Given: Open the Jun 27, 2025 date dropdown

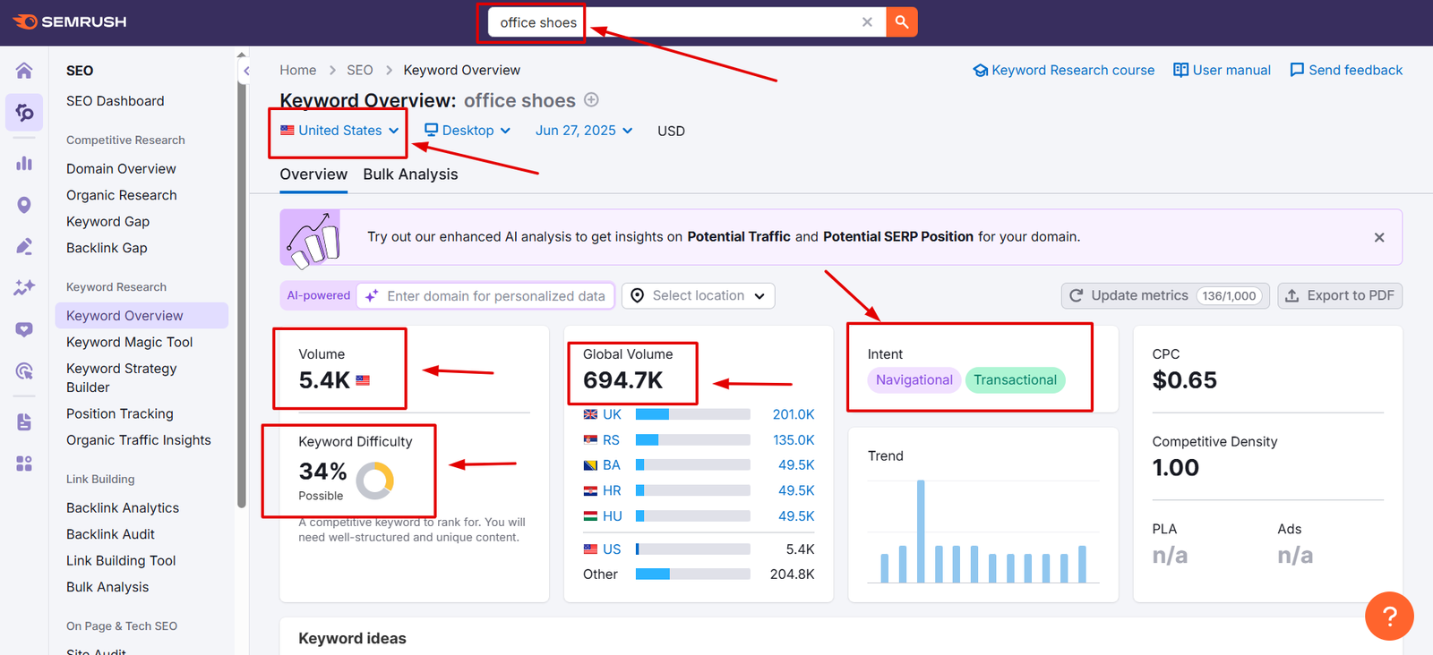Looking at the screenshot, I should point(584,131).
